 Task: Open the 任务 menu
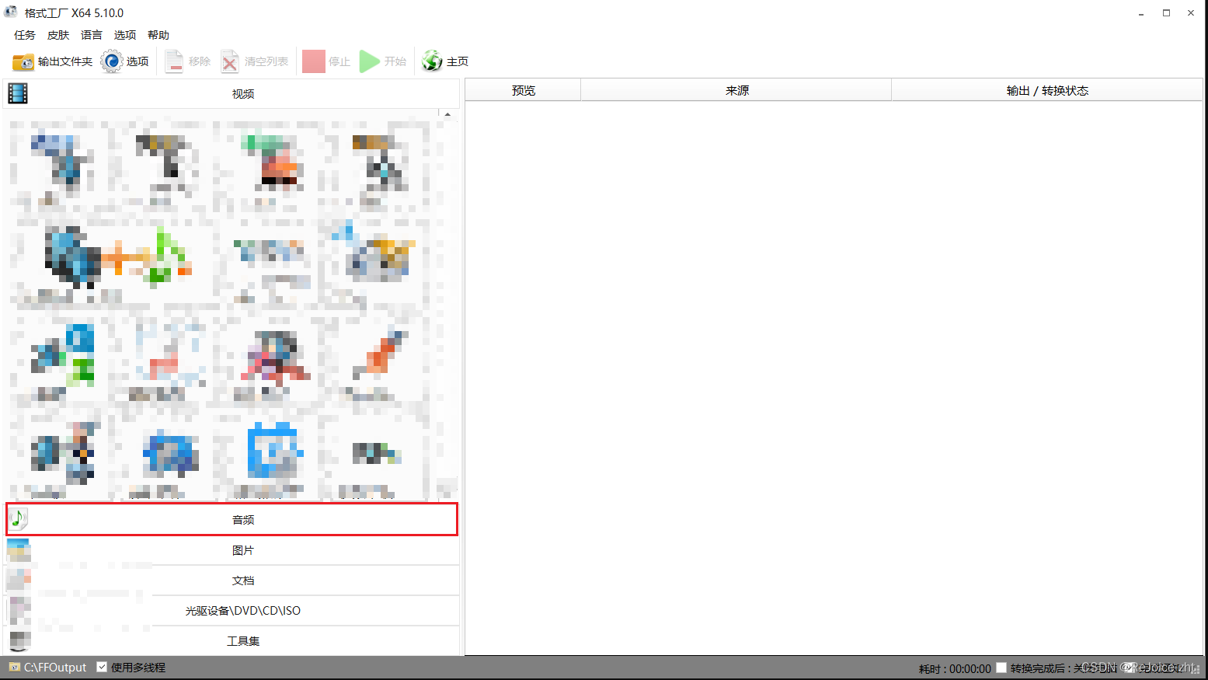(x=25, y=35)
